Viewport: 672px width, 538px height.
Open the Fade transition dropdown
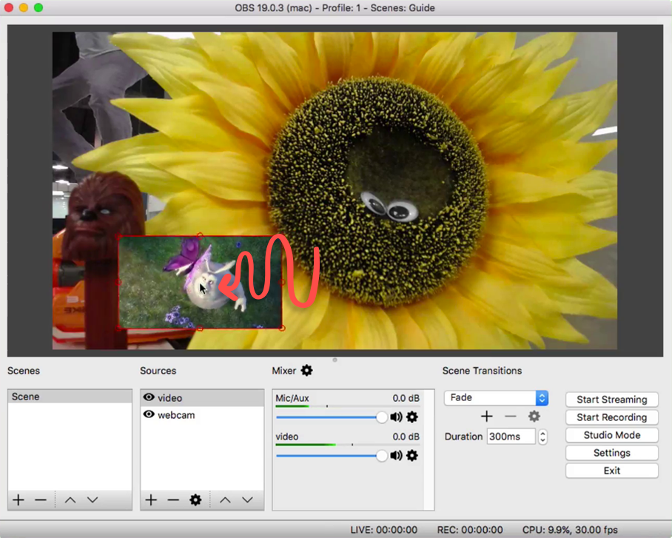[x=497, y=398]
